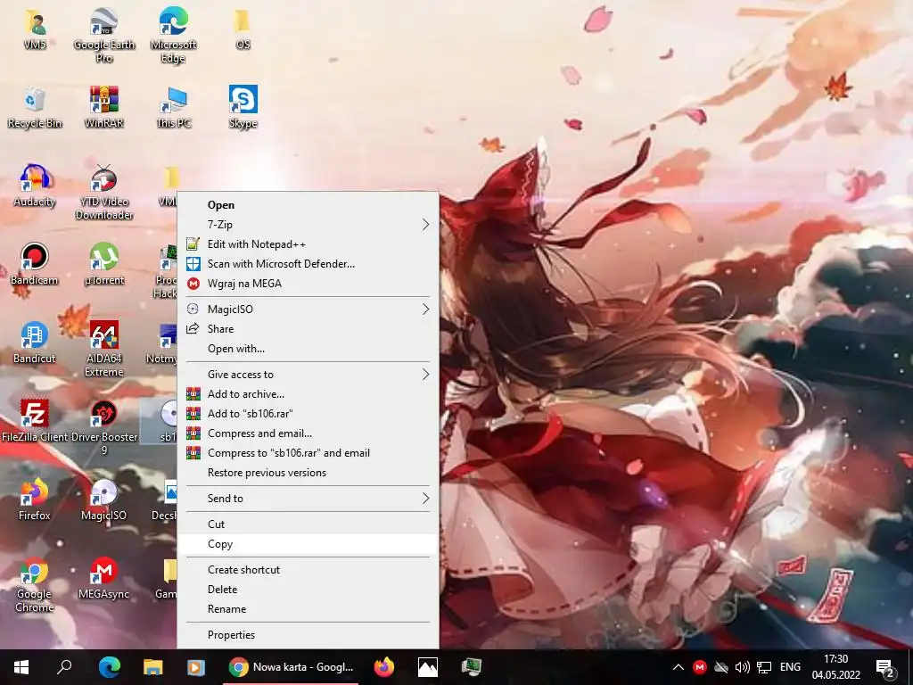Select the OS folder on desktop
913x685 pixels.
pos(243,28)
